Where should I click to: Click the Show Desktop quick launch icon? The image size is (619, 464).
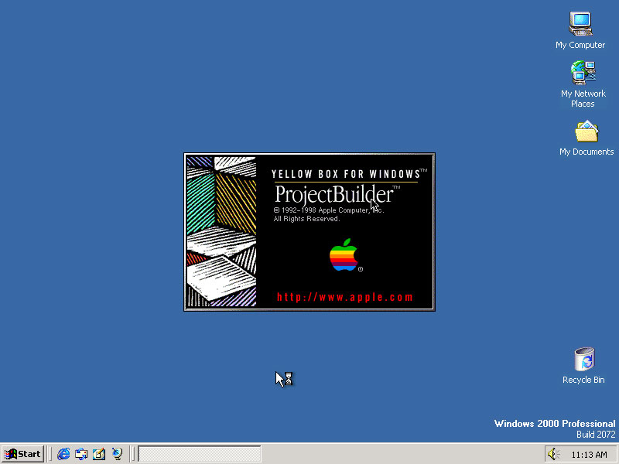(x=99, y=454)
